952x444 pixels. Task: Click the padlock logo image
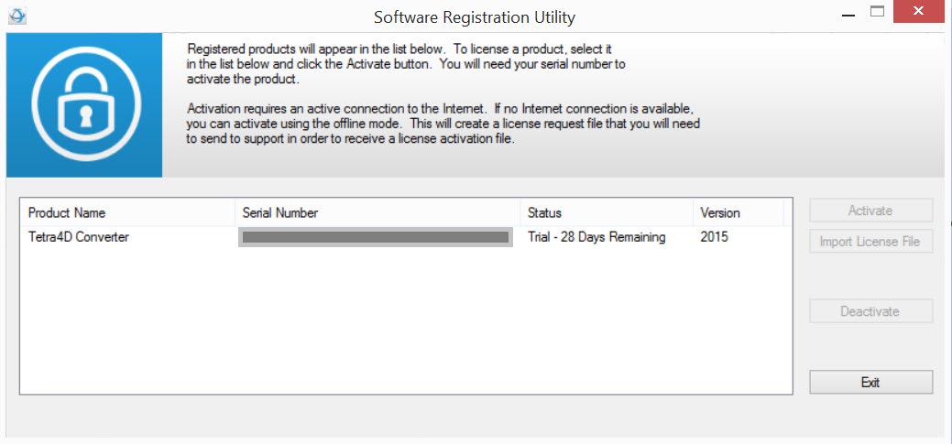[x=84, y=105]
